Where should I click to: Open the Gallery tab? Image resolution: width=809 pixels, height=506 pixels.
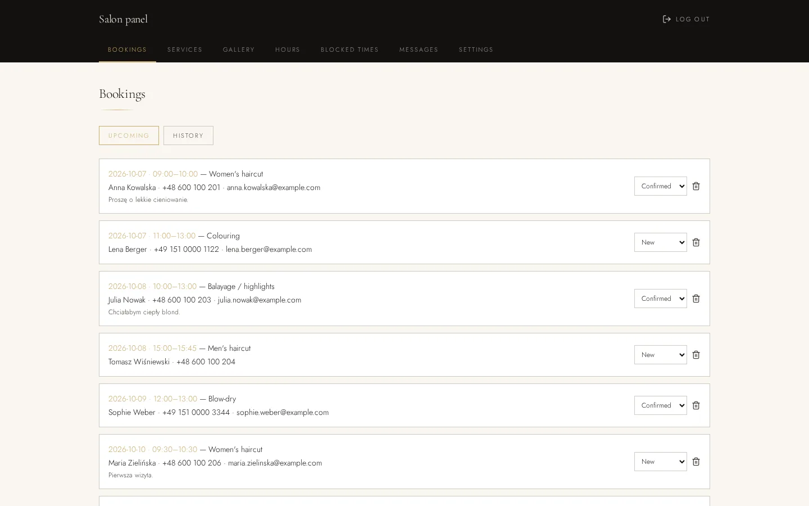click(239, 49)
